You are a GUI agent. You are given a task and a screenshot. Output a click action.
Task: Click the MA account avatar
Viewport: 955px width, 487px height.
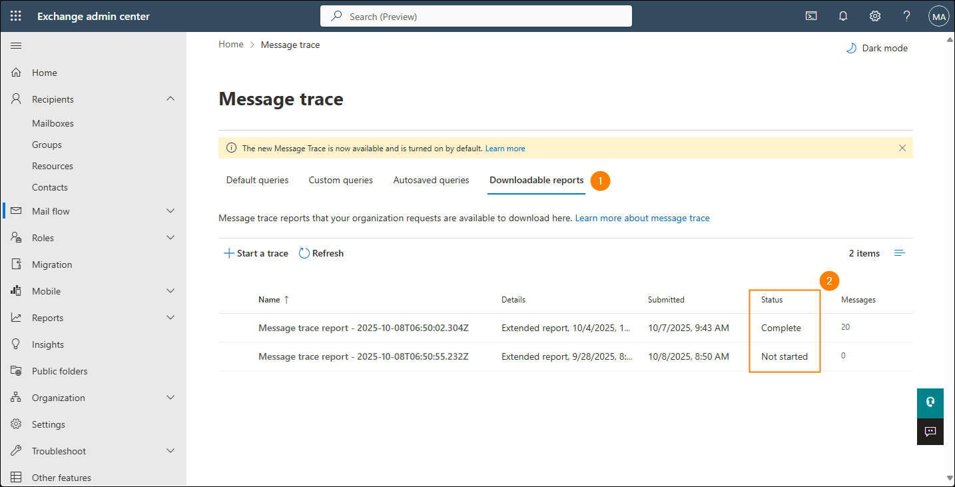[x=938, y=15]
